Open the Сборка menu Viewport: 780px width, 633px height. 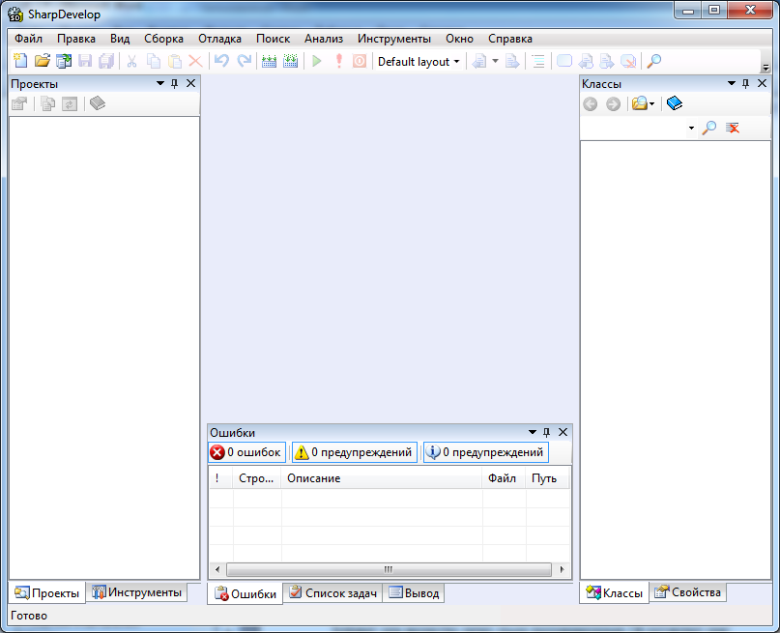click(163, 39)
